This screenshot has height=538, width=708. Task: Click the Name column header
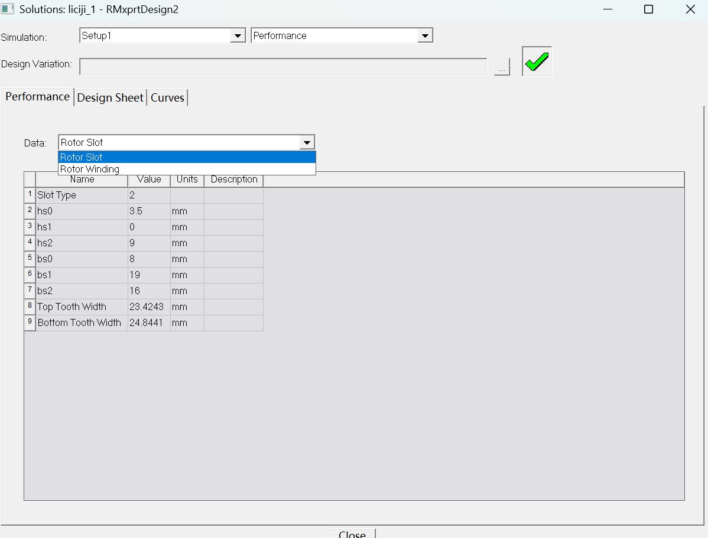(x=82, y=179)
